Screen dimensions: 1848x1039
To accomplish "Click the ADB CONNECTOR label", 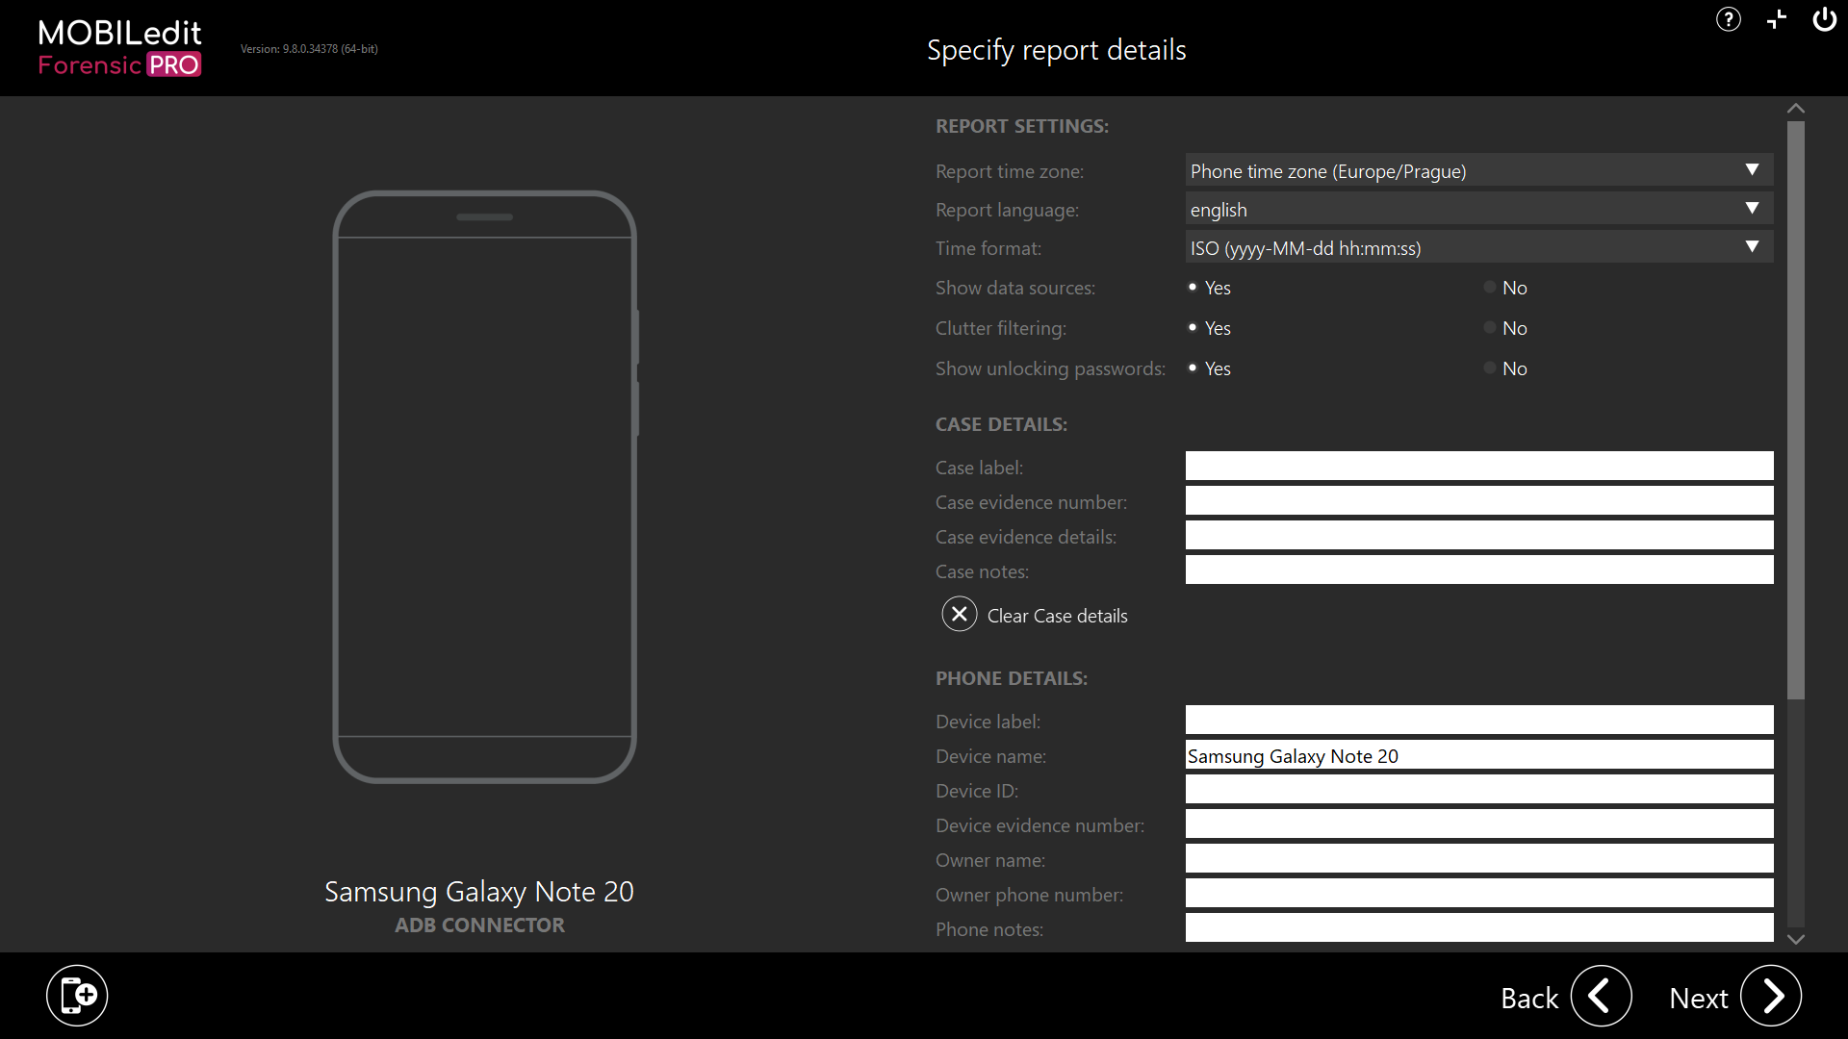I will tap(479, 925).
